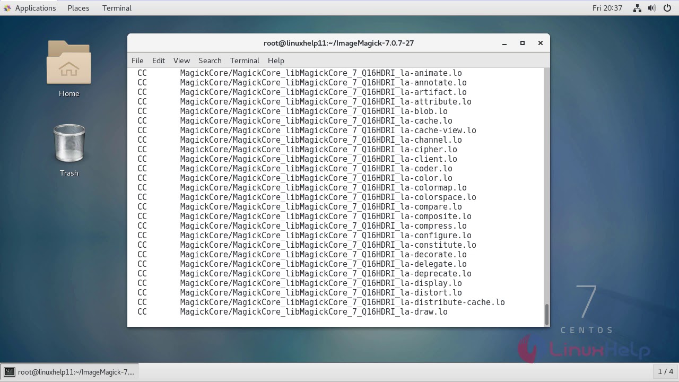Click the line ending in la-display.lo
Viewport: 679px width, 382px height.
(x=300, y=283)
